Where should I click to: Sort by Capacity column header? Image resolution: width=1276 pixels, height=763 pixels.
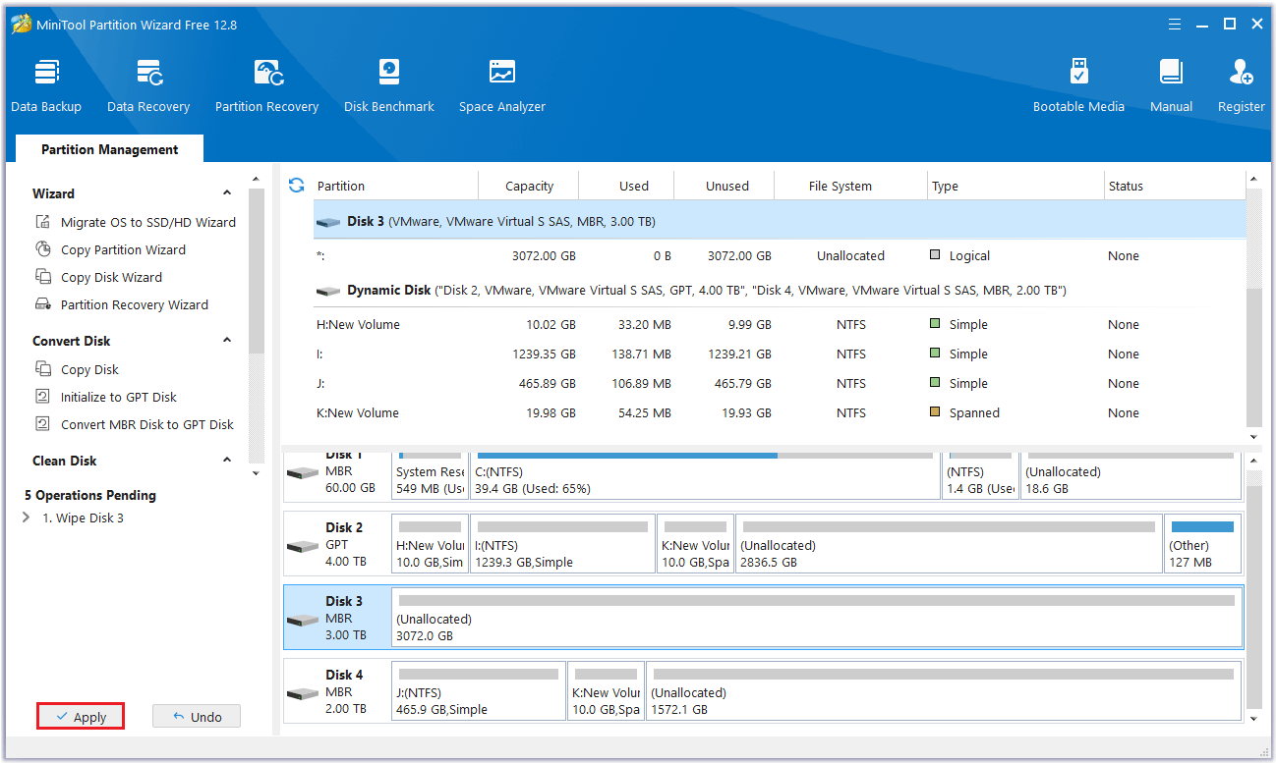(529, 186)
